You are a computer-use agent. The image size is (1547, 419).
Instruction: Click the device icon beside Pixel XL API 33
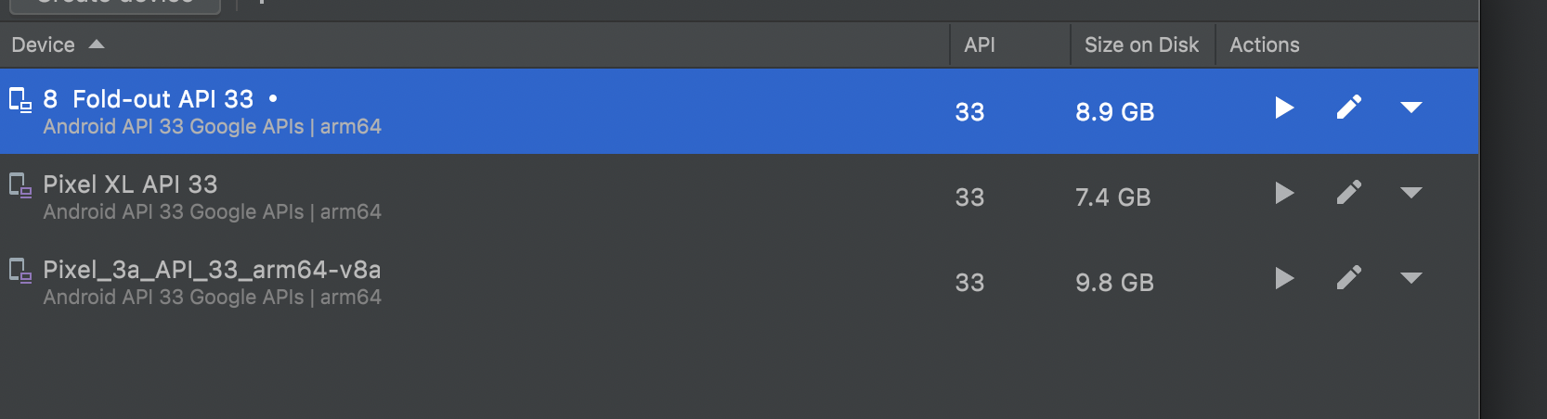pos(19,185)
